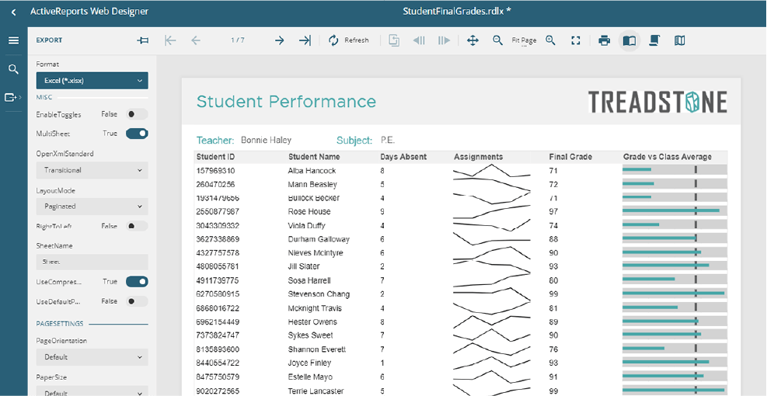Image resolution: width=767 pixels, height=396 pixels.
Task: Click the history back icon
Action: (419, 40)
